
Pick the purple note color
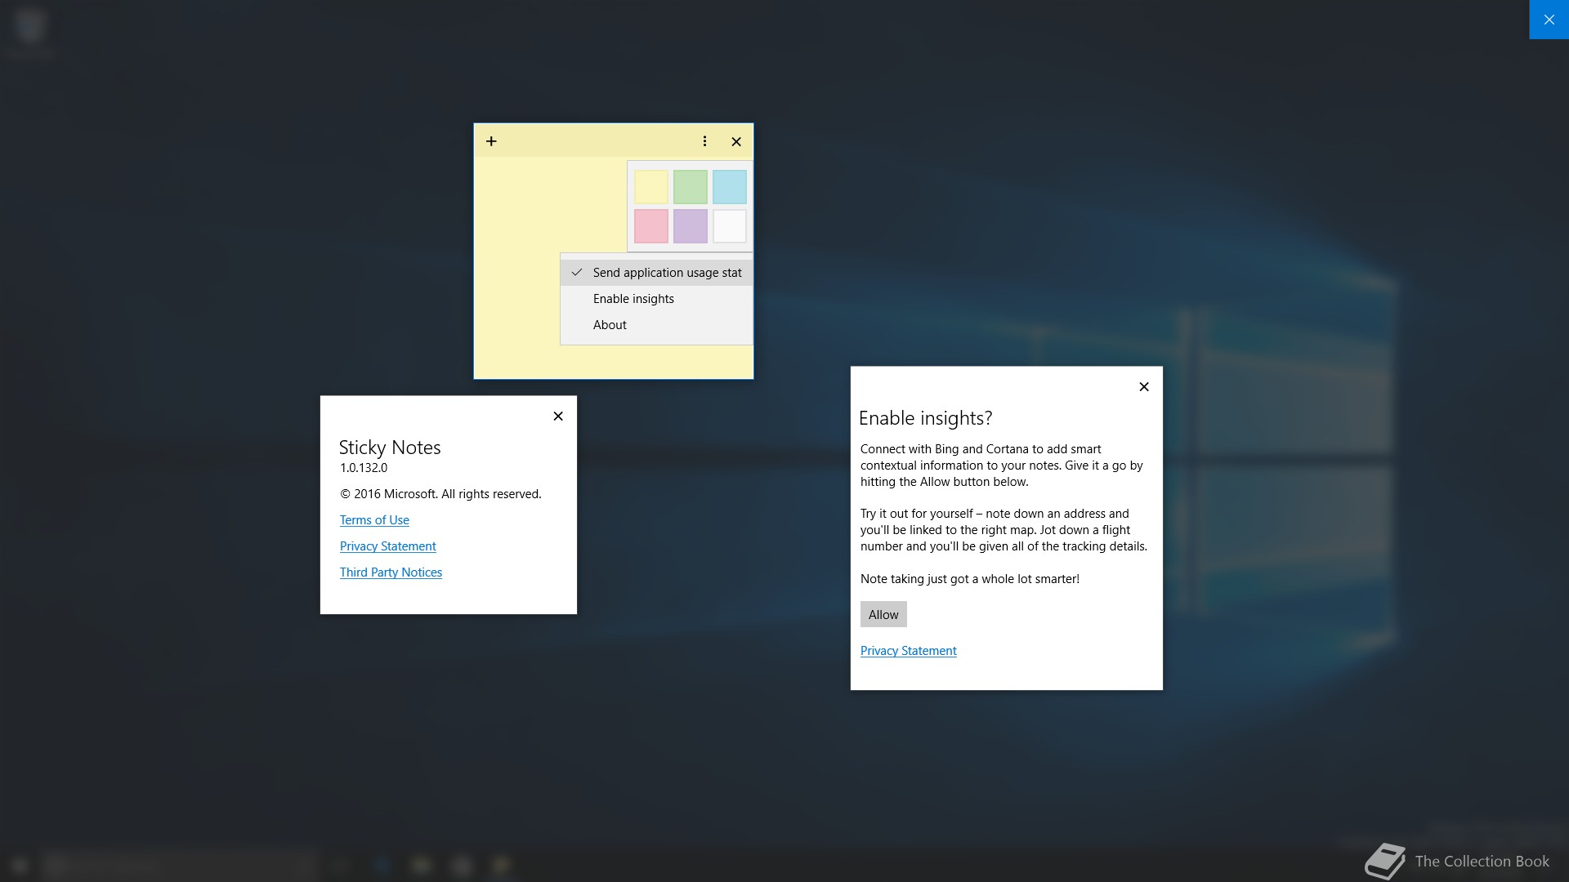[691, 226]
